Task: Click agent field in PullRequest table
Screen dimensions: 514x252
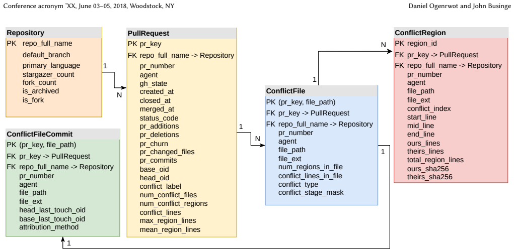Action: 149,75
